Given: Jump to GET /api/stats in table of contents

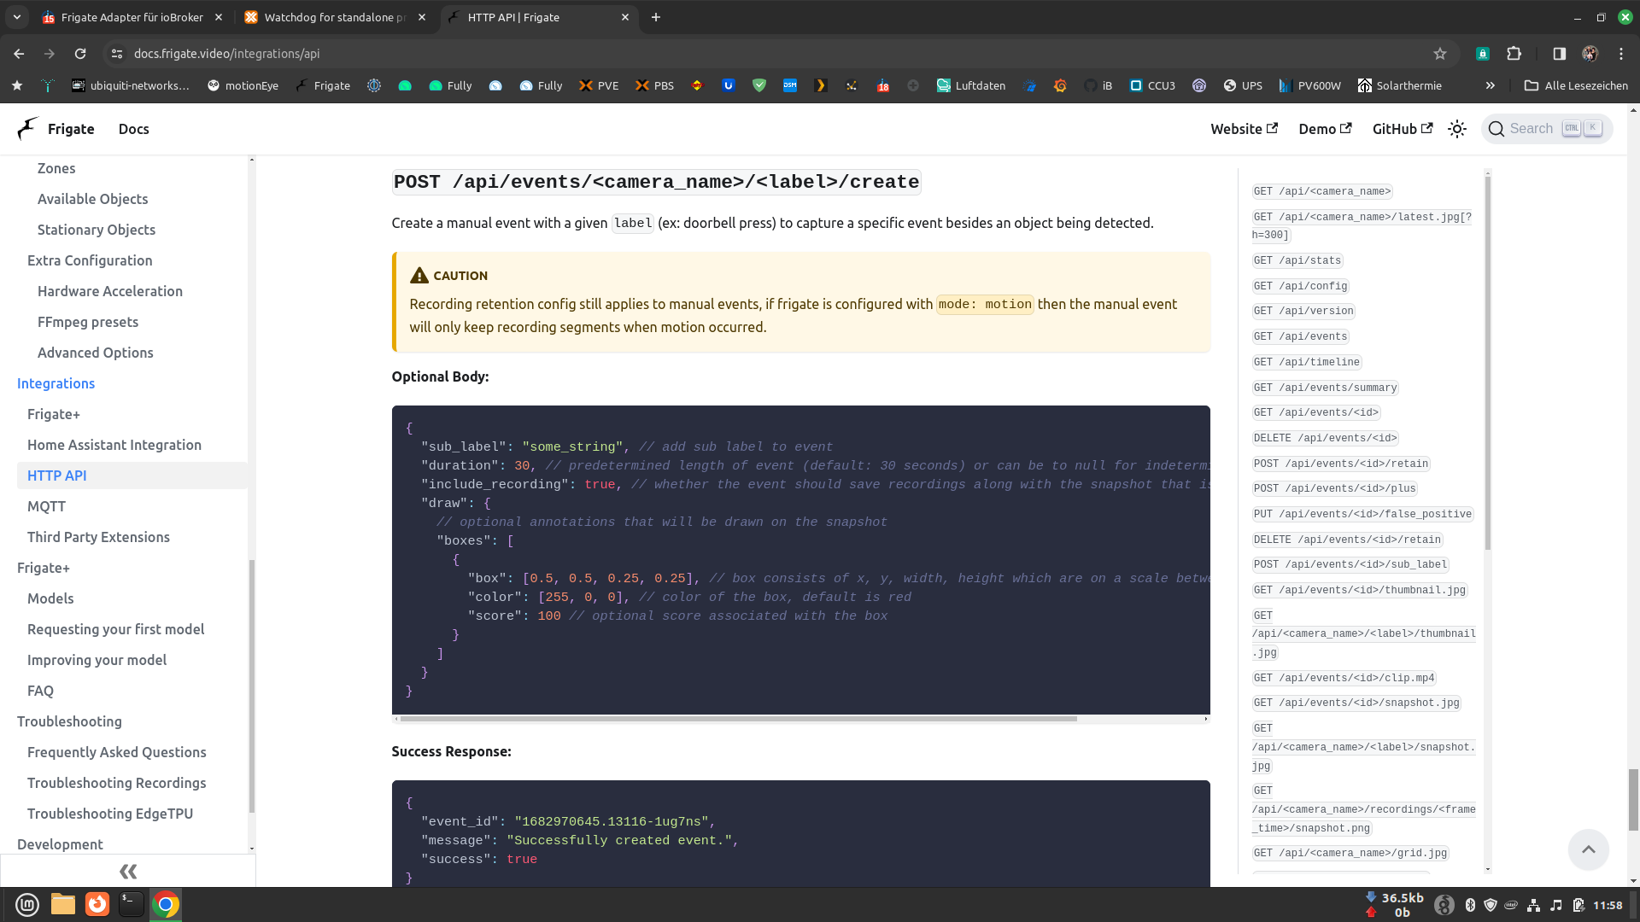Looking at the screenshot, I should 1297,260.
